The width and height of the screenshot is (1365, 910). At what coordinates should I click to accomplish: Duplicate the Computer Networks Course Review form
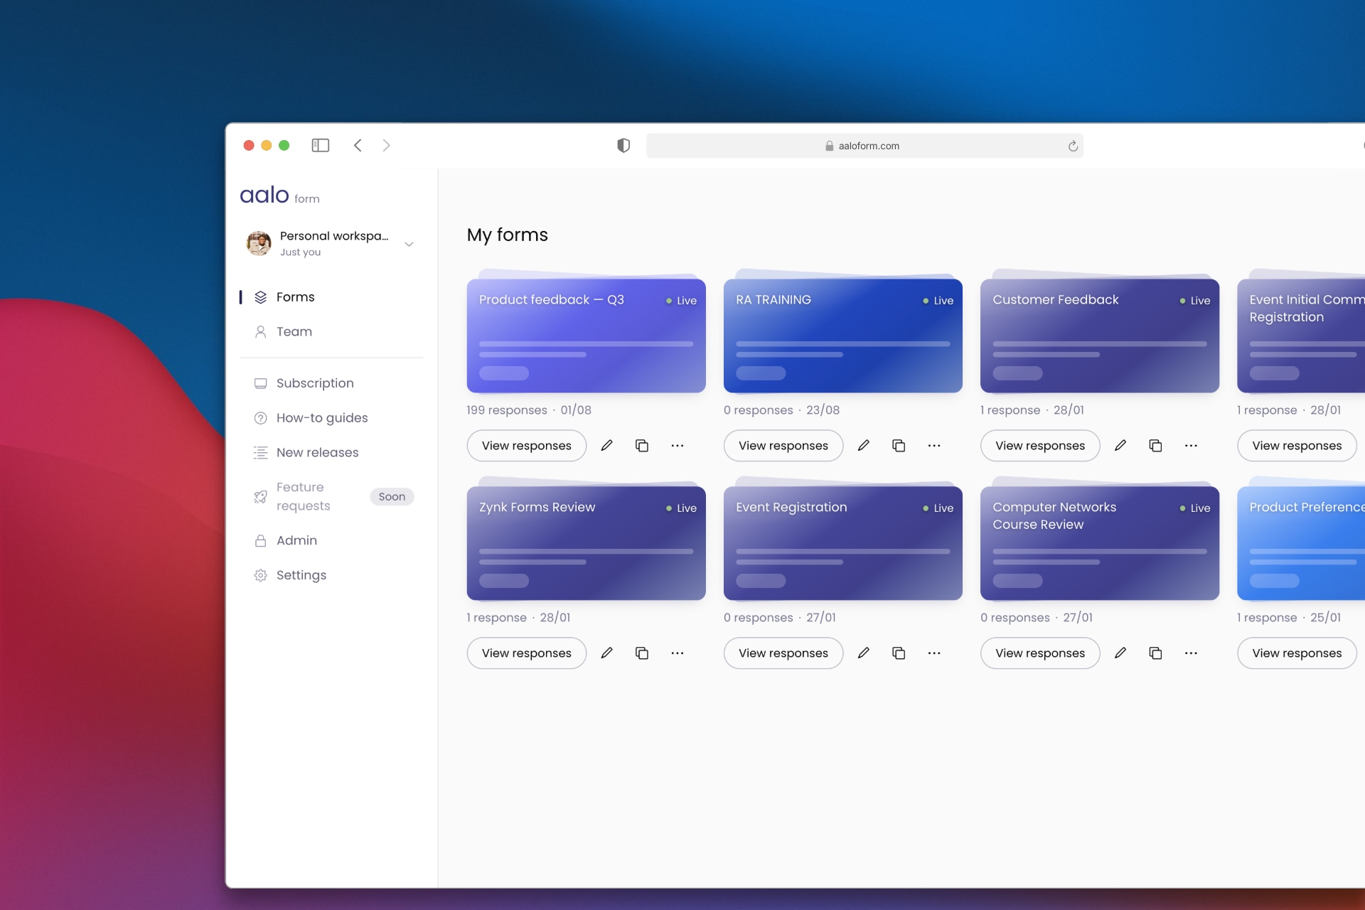click(1155, 653)
